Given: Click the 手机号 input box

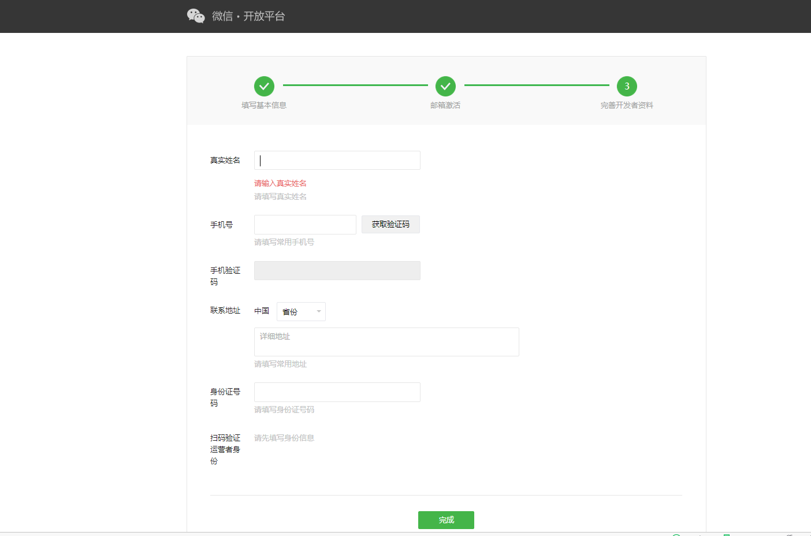Looking at the screenshot, I should pos(305,225).
